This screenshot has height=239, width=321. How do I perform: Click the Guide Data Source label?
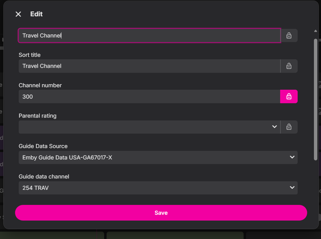click(43, 146)
